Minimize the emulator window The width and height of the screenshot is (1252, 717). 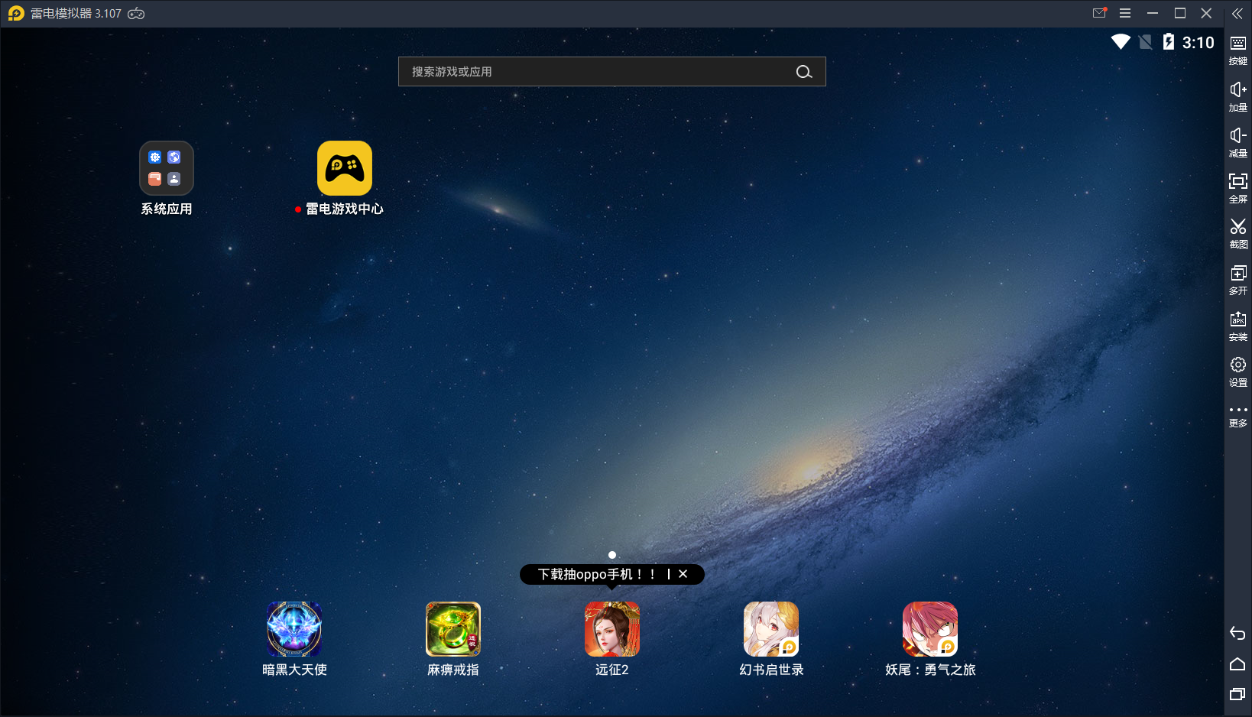tap(1153, 13)
